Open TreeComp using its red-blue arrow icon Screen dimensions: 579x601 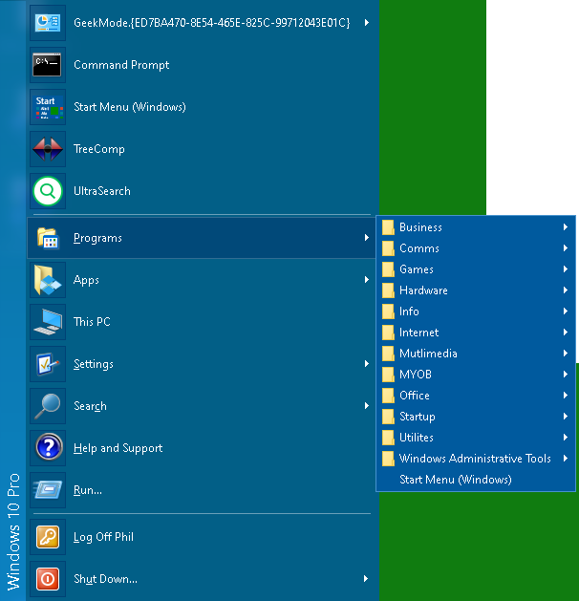48,149
